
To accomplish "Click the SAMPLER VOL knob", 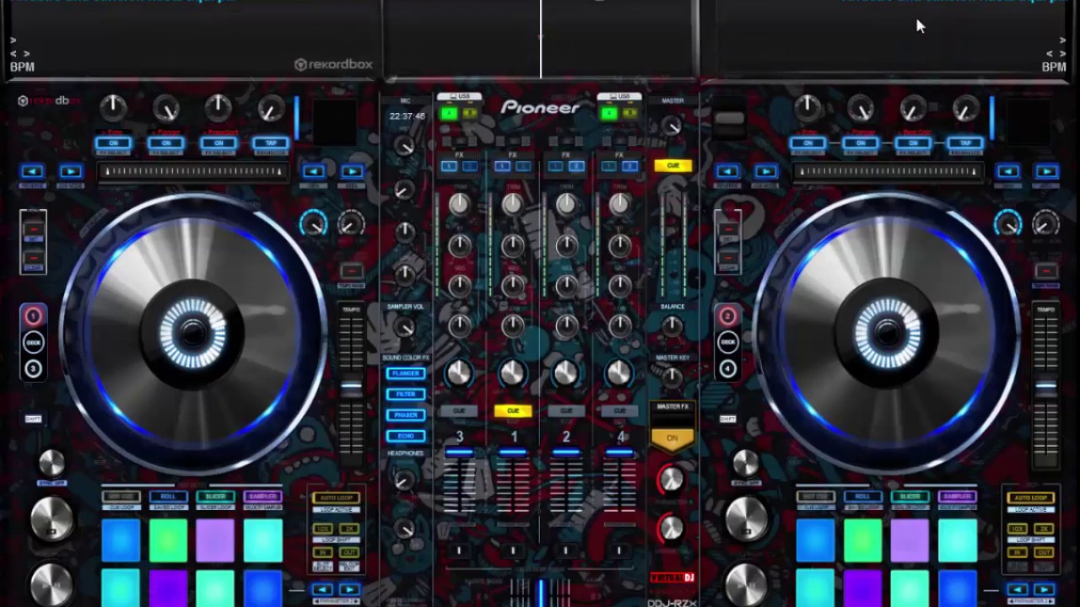I will click(x=405, y=328).
